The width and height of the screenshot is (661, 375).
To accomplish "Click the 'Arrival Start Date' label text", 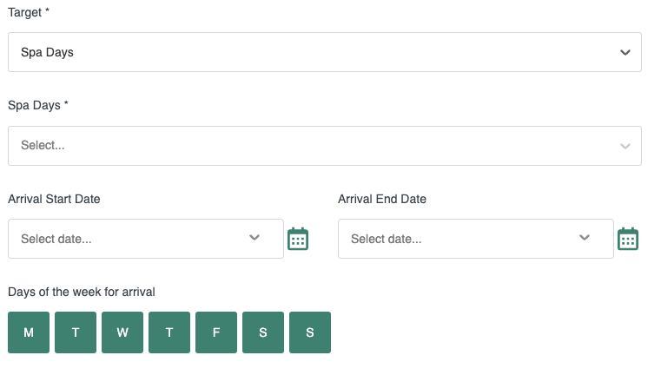I will [54, 199].
